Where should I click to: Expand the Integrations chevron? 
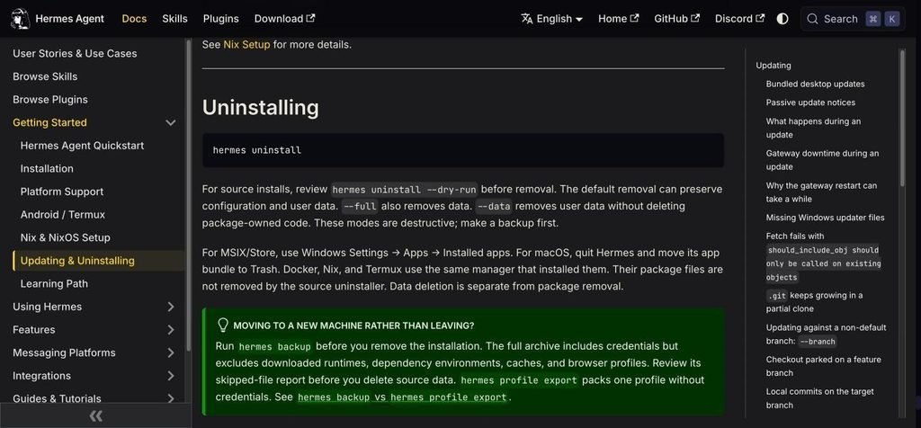pos(170,376)
